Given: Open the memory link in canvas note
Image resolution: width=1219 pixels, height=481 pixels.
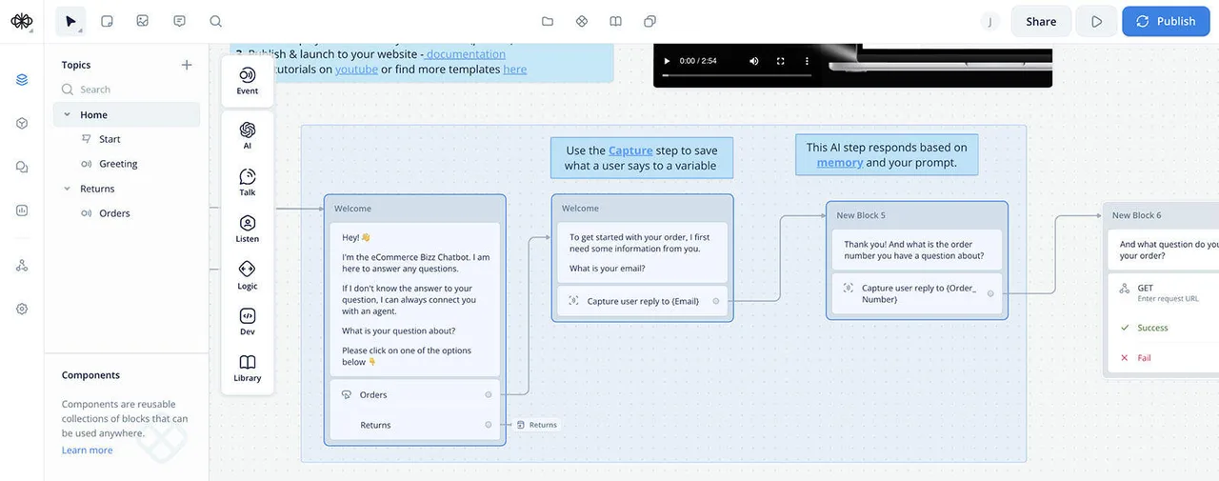Looking at the screenshot, I should point(840,163).
